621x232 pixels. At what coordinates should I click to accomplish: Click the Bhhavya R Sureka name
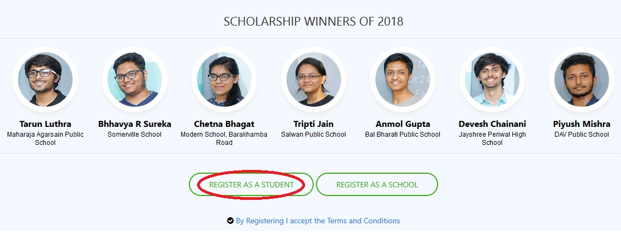pos(135,124)
